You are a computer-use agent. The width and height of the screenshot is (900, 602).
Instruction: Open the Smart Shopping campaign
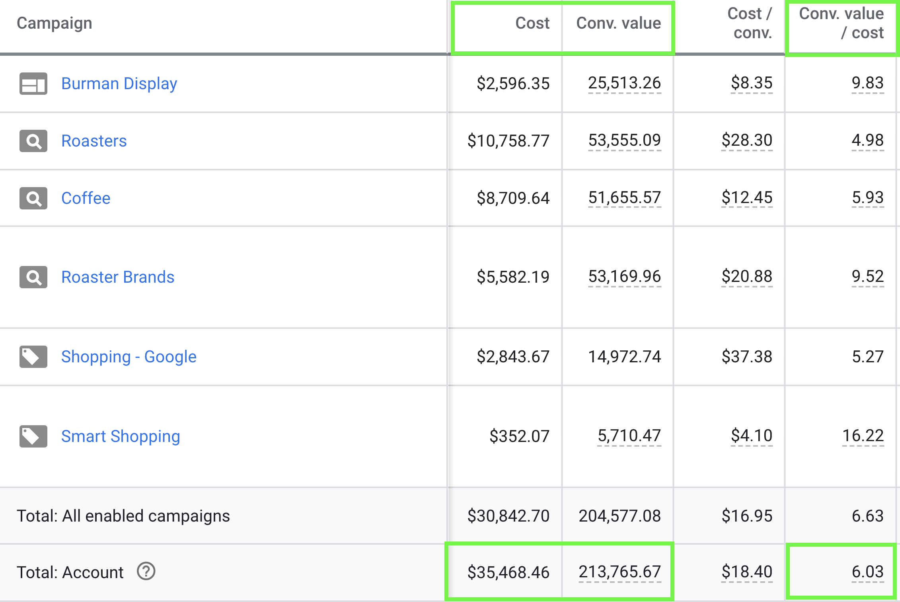pos(121,436)
